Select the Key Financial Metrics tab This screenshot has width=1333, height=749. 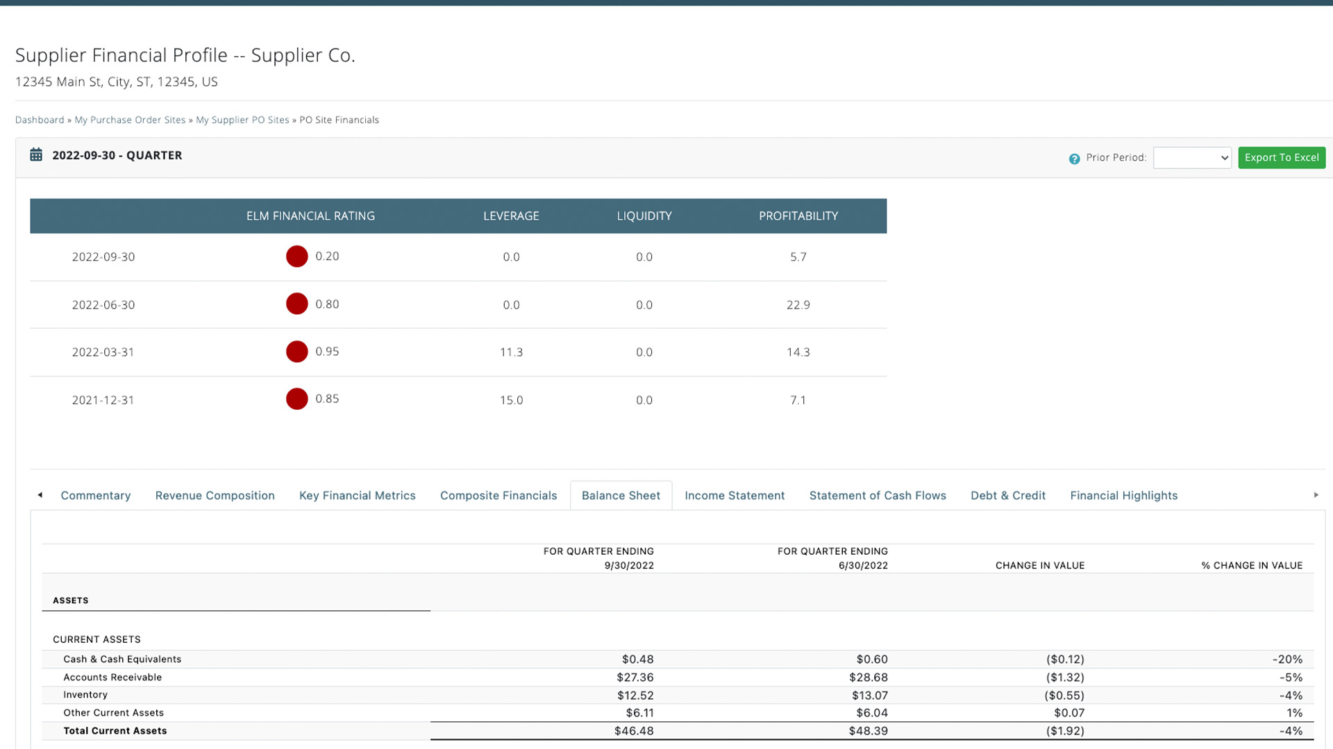(357, 495)
